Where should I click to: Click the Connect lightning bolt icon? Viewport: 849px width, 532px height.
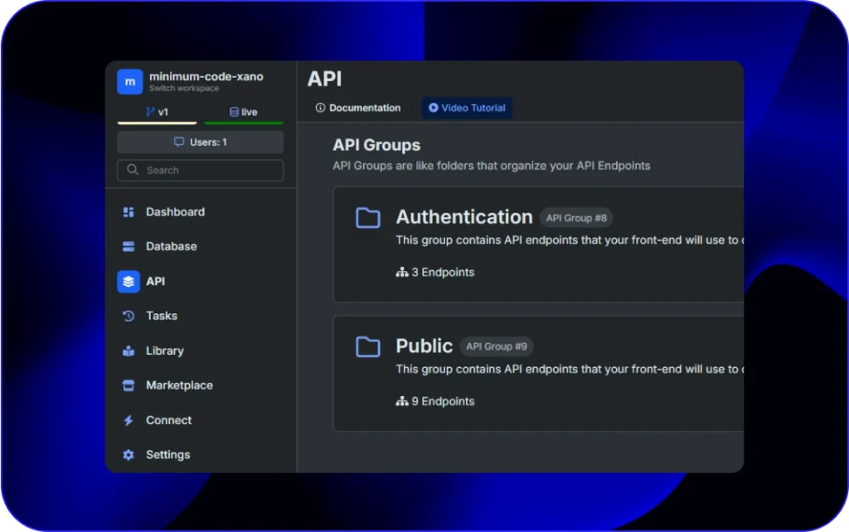pyautogui.click(x=129, y=421)
